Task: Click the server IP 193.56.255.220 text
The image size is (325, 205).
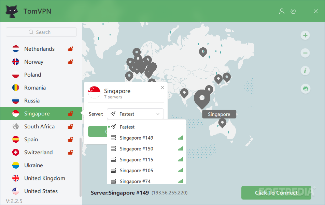Action: click(x=170, y=193)
